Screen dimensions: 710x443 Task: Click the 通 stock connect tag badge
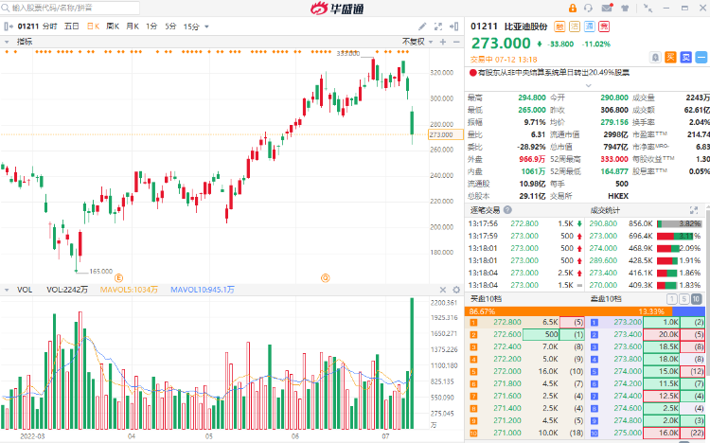tap(590, 27)
